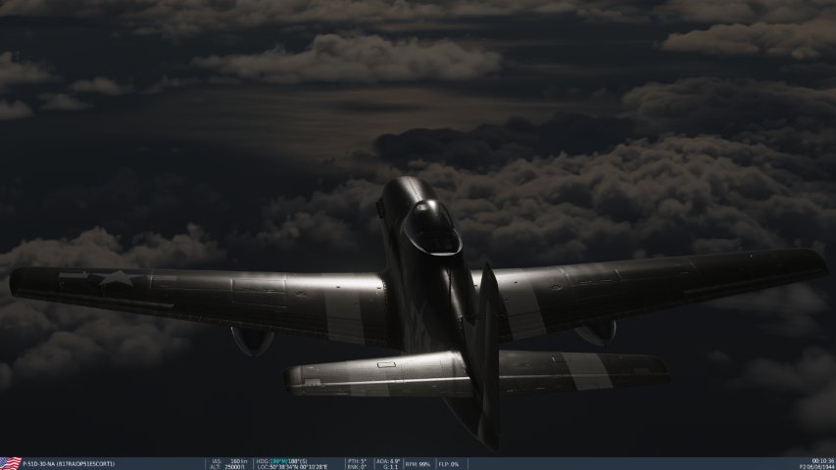Click the mission clock time 00:10:36
Viewport: 836px width, 470px height.
(x=822, y=460)
